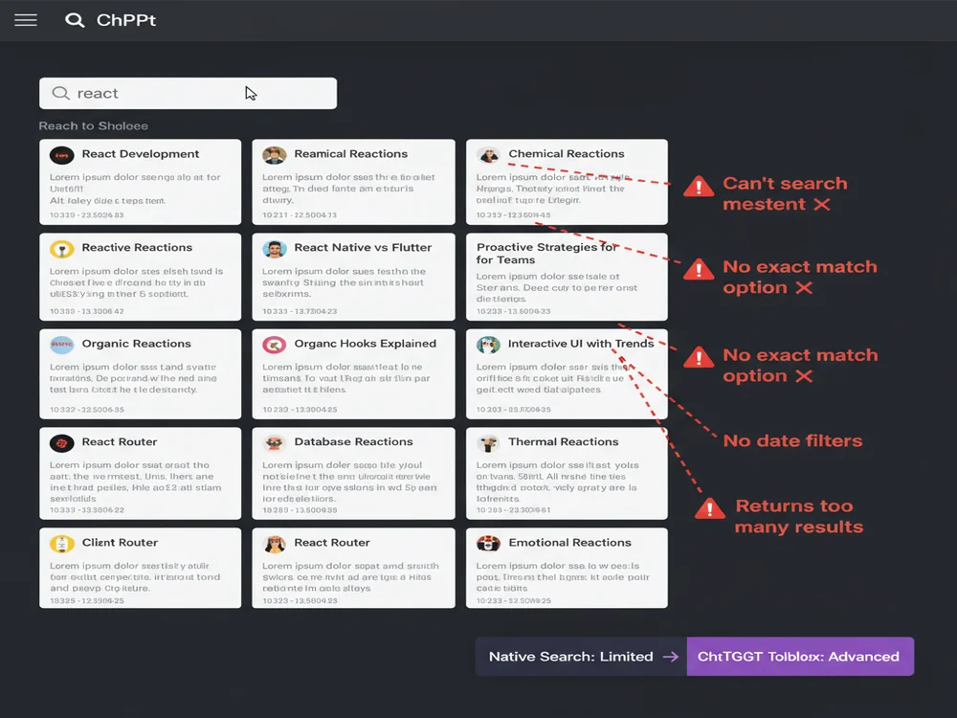Click the Reactive Reactions lightbulb icon
Image resolution: width=957 pixels, height=718 pixels.
coord(60,248)
